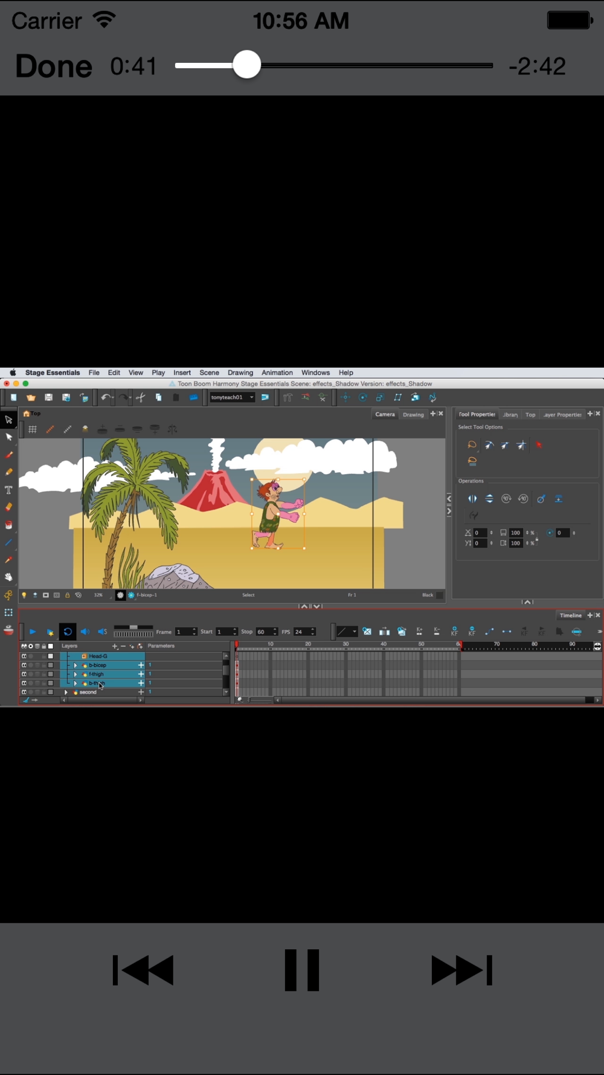Select the Transform arrow tool in Tools bar
The height and width of the screenshot is (1075, 604).
point(8,420)
